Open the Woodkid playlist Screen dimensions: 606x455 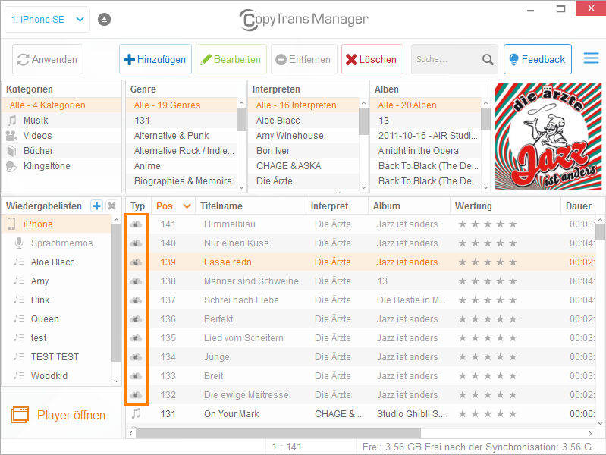coord(57,375)
